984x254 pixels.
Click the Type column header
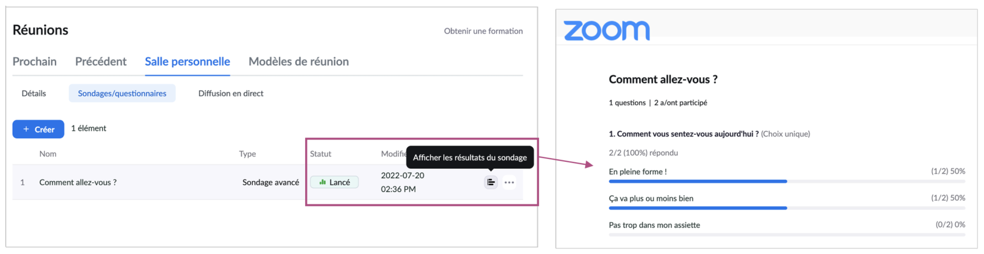click(x=247, y=154)
